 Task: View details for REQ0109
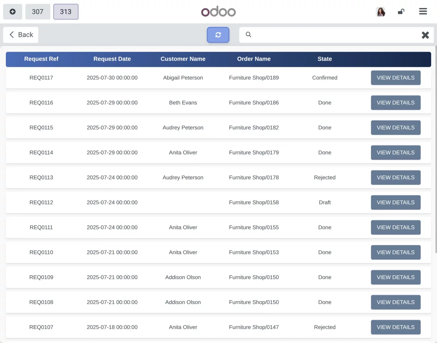(395, 277)
